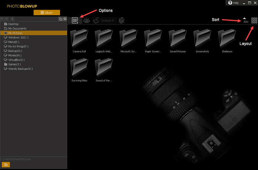Go forward with the right arrow
The width and height of the screenshot is (258, 170).
(x=6, y=19)
